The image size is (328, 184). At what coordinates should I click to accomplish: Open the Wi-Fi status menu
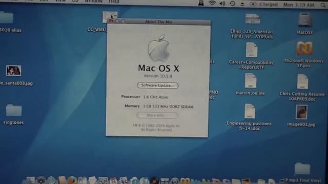point(212,3)
